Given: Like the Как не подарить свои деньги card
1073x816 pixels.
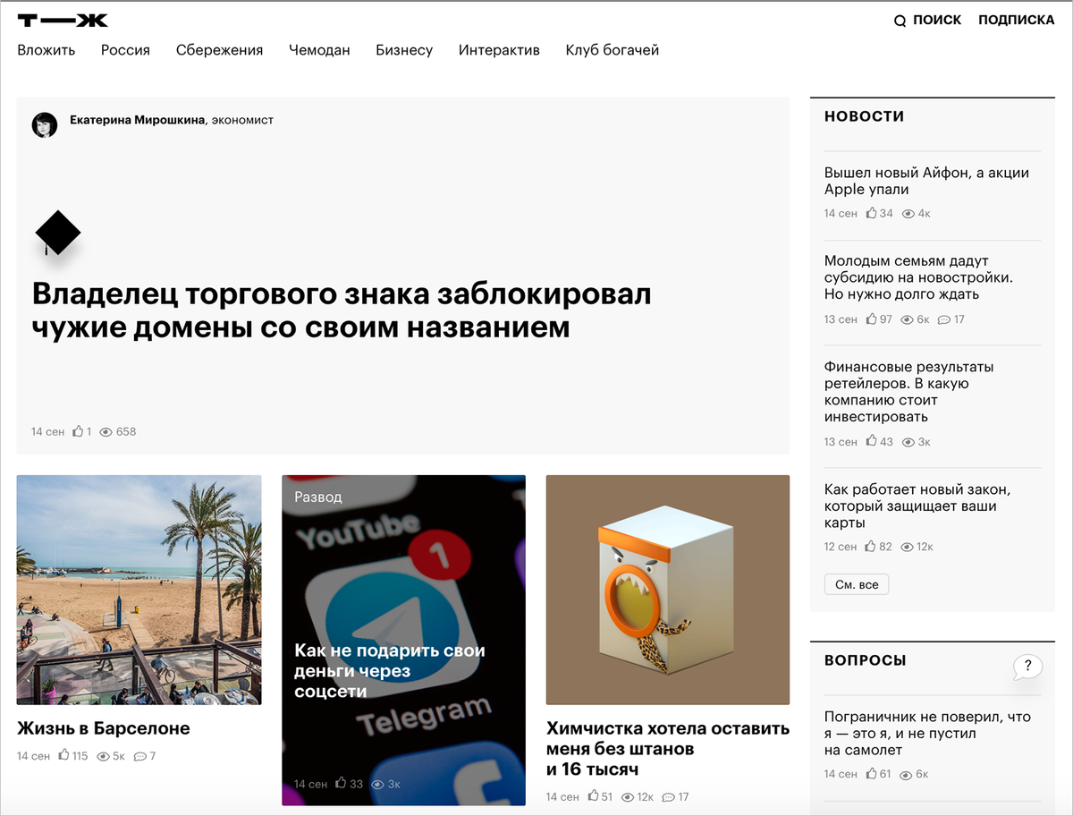Looking at the screenshot, I should 341,783.
